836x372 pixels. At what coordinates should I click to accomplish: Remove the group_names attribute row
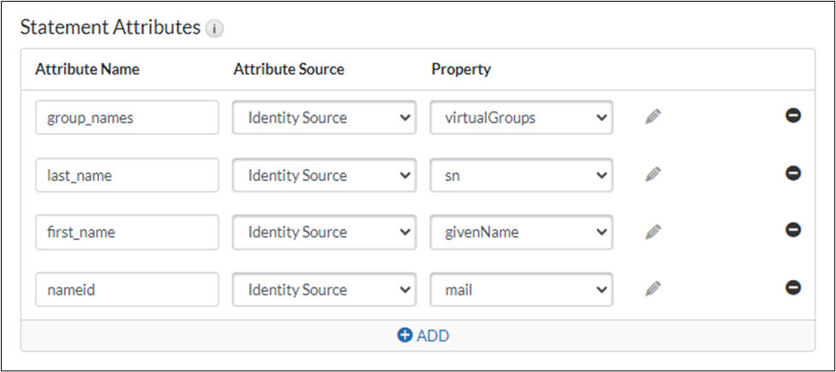(792, 117)
